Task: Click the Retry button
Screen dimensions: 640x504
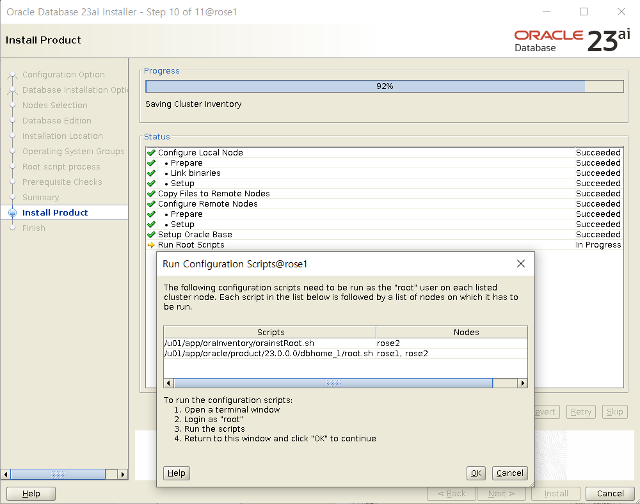Action: pos(581,412)
